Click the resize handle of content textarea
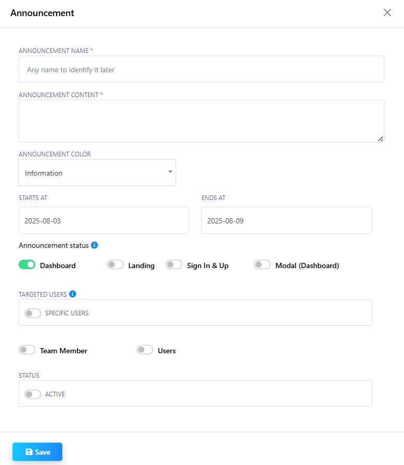The height and width of the screenshot is (465, 404). pyautogui.click(x=380, y=138)
